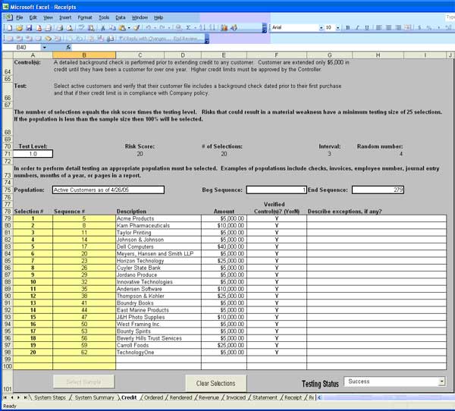This screenshot has height=411, width=455.
Task: Apply Currency Style dollar icon
Action: tap(419, 27)
